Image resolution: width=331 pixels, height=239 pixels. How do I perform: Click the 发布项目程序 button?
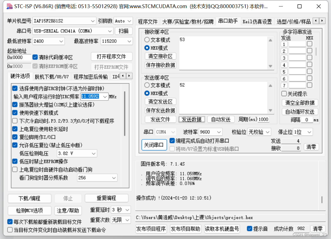[x=151, y=229]
